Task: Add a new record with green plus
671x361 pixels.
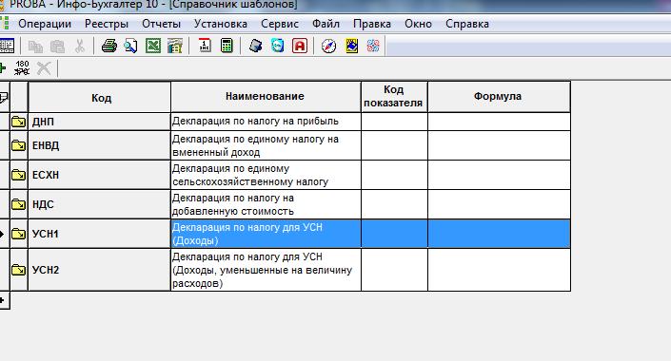Action: pos(3,68)
